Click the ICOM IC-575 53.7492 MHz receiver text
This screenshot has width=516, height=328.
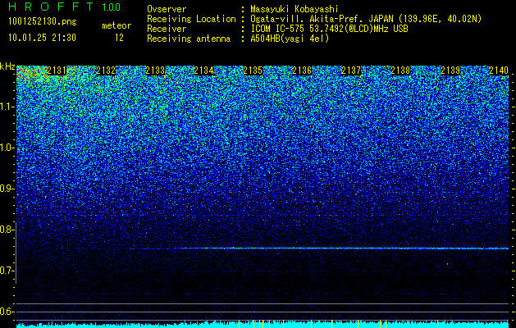tap(329, 29)
